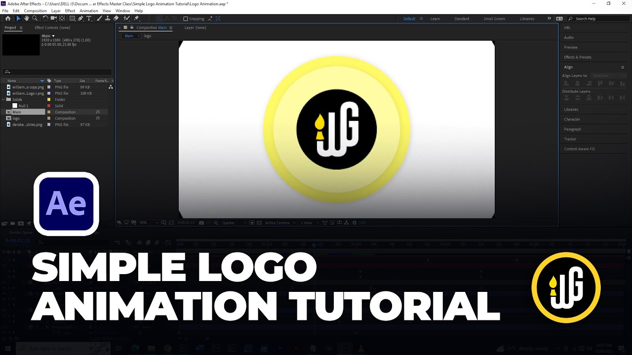The height and width of the screenshot is (355, 632).
Task: Click the snapshot camera icon under viewer
Action: (201, 223)
